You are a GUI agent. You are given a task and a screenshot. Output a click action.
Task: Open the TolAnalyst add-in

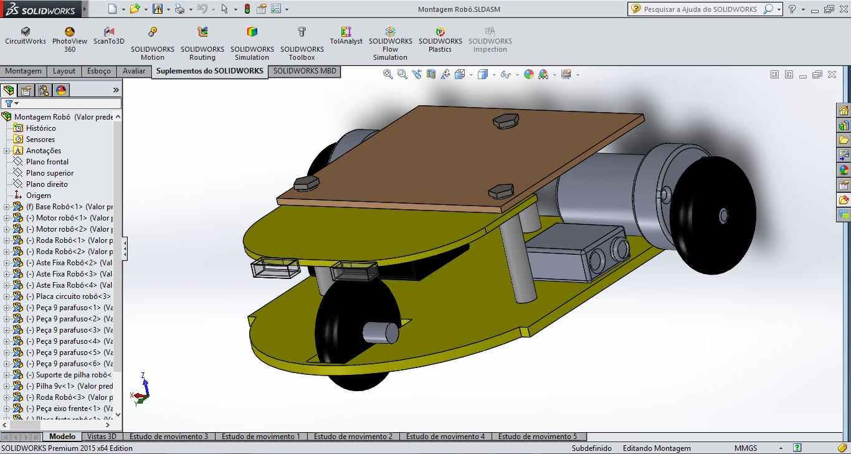(346, 35)
